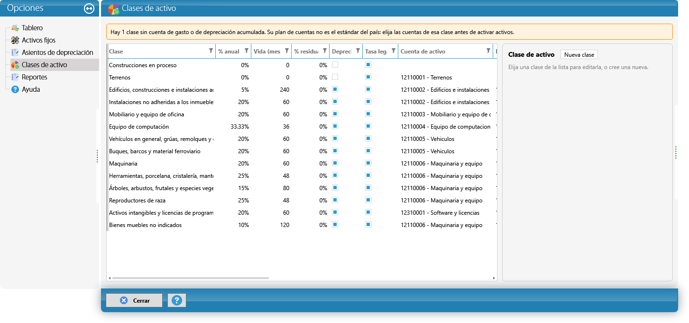689x323 pixels.
Task: Open the filter for the % residual column
Action: 325,51
